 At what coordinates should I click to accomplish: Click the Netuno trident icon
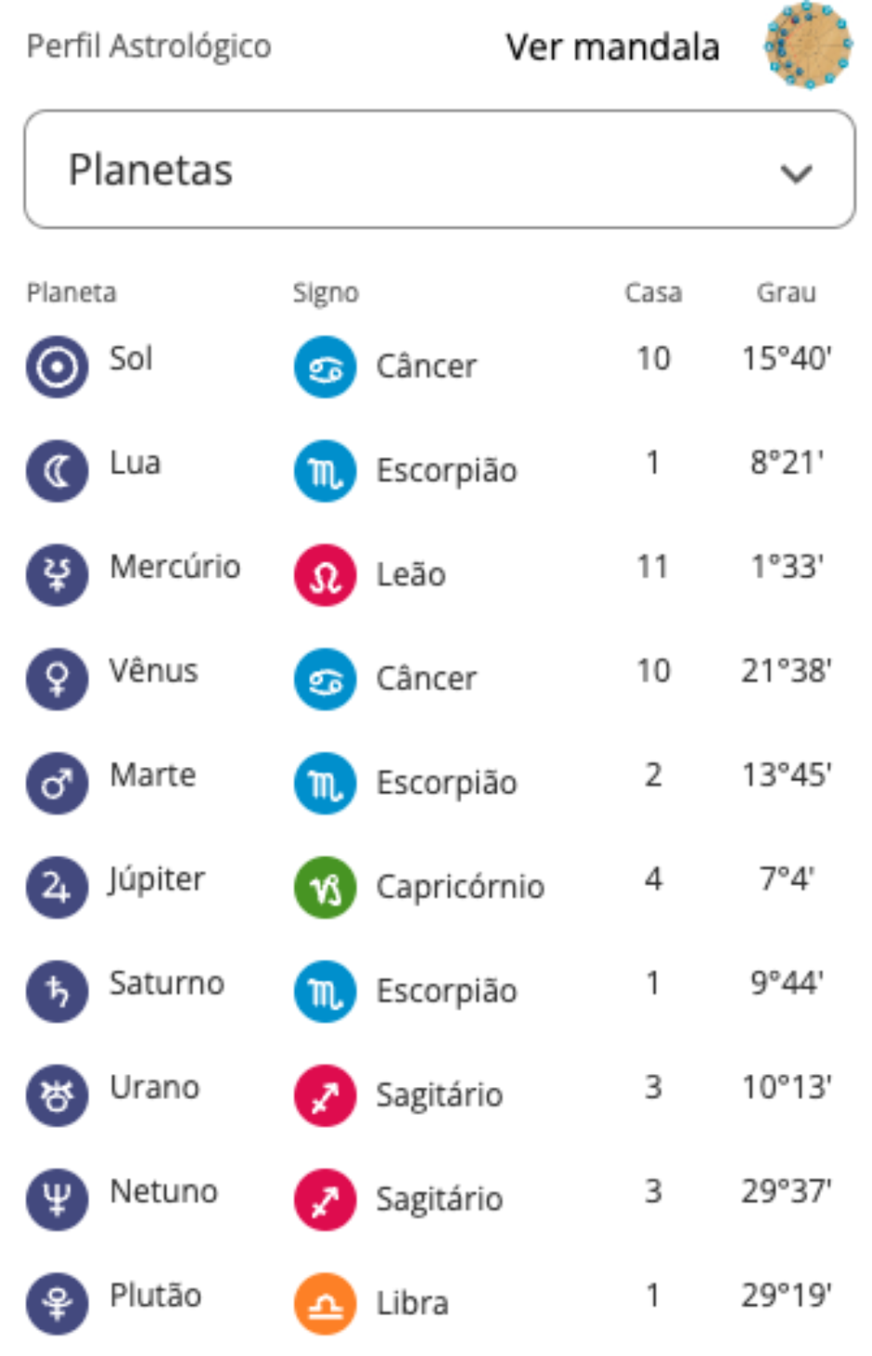[x=58, y=1199]
